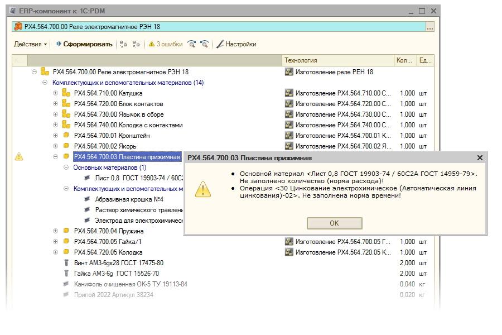Click the technology icon for Изготовление реле РЕН 18
The image size is (502, 335).
click(289, 72)
